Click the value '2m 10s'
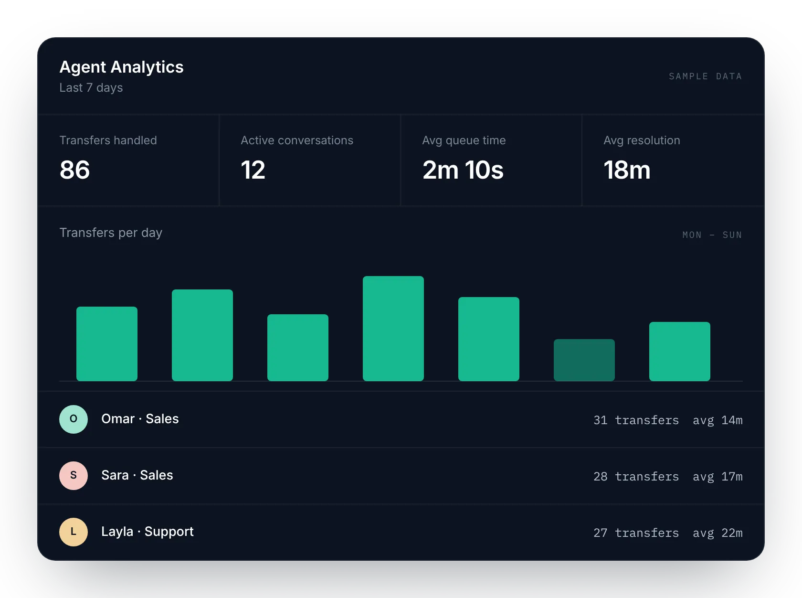The width and height of the screenshot is (802, 598). point(463,170)
